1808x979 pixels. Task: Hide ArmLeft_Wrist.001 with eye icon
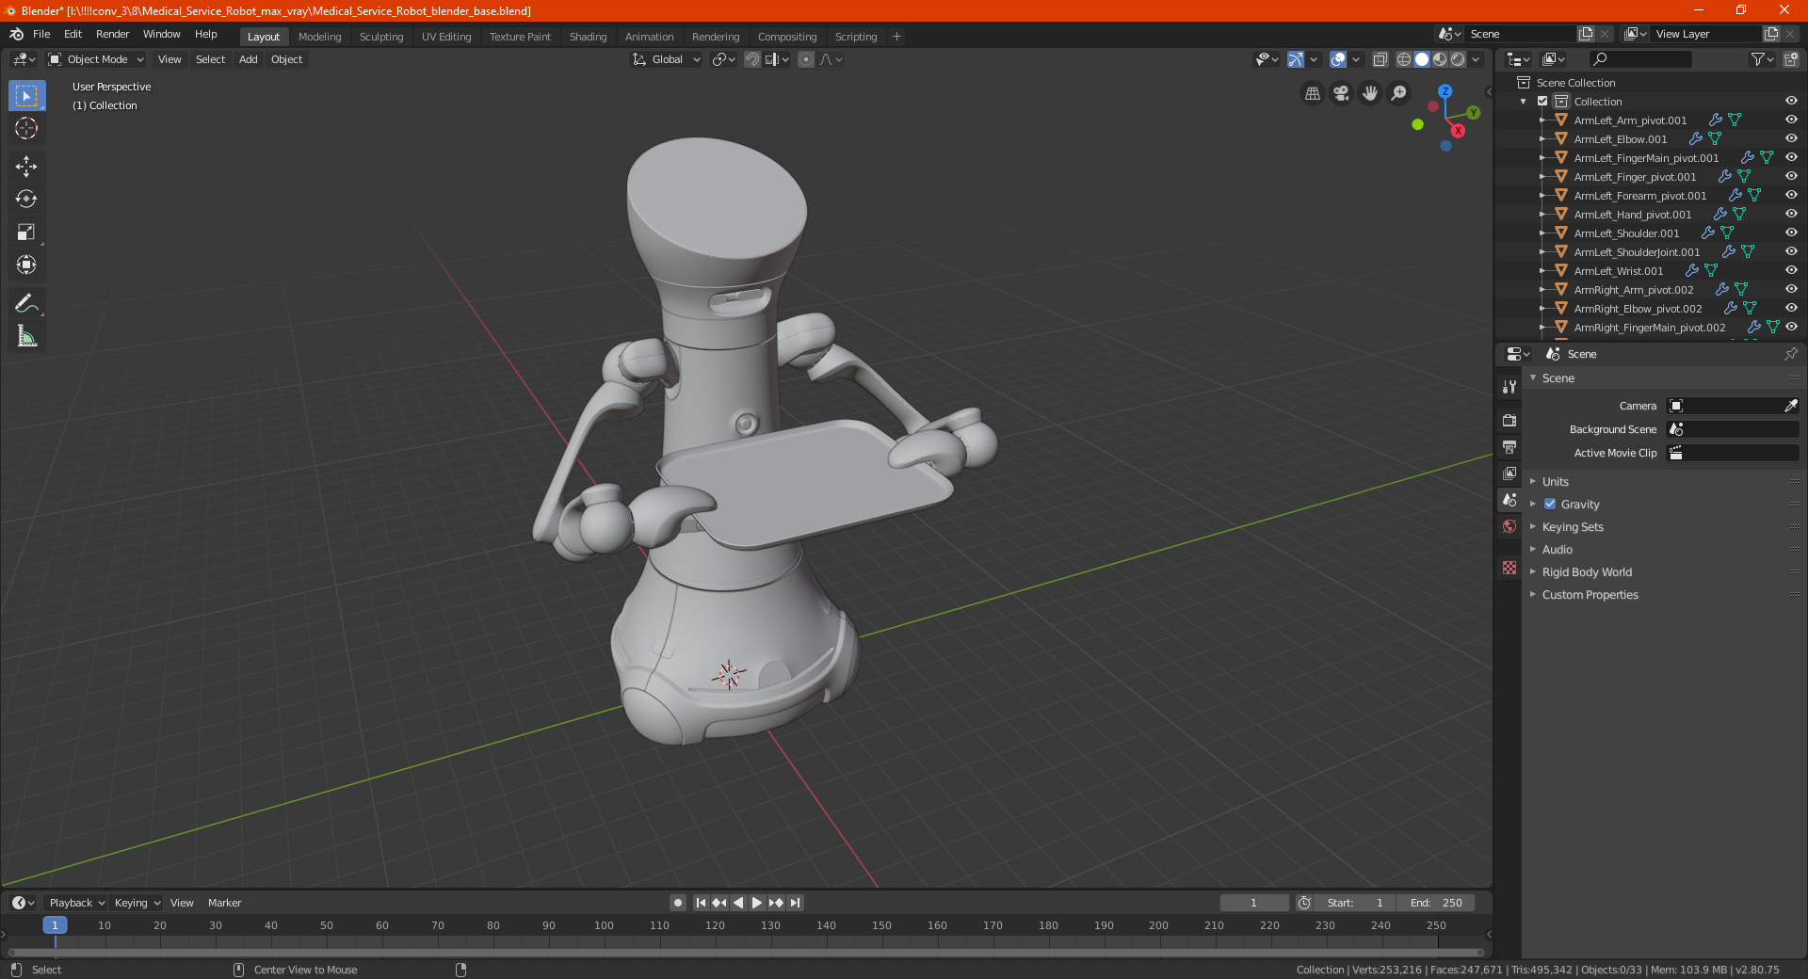(x=1791, y=271)
